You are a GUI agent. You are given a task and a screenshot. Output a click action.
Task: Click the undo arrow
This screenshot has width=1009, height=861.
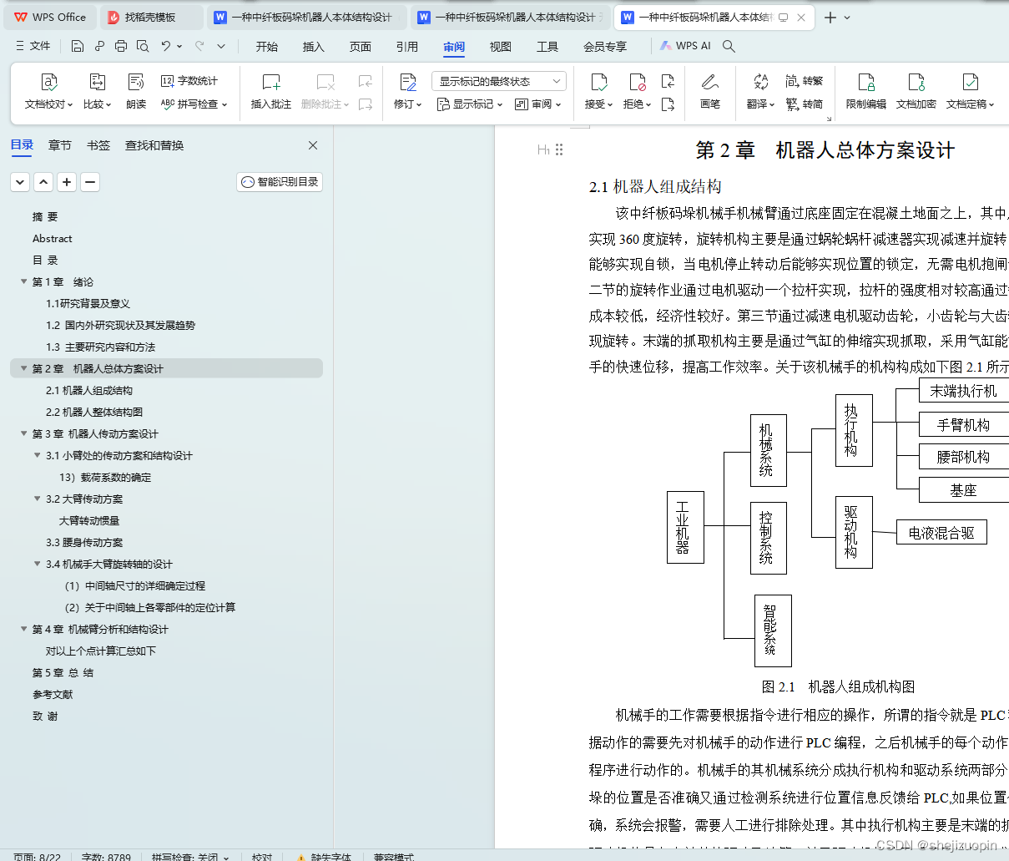(166, 46)
